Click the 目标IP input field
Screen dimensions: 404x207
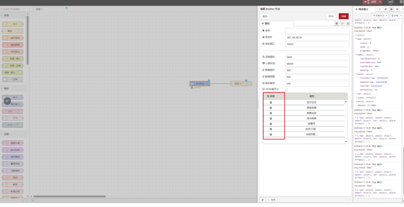(x=317, y=38)
